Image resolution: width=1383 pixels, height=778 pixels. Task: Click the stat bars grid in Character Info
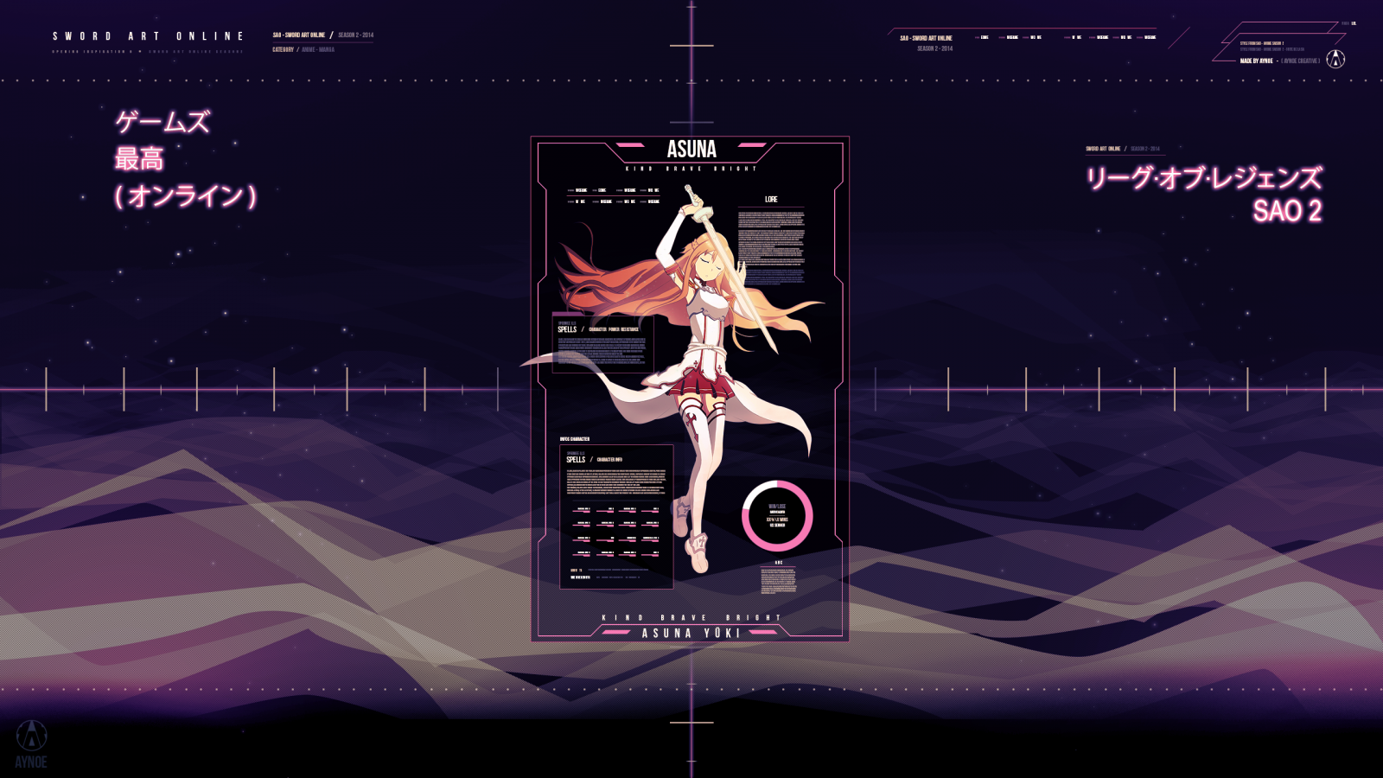tap(616, 532)
